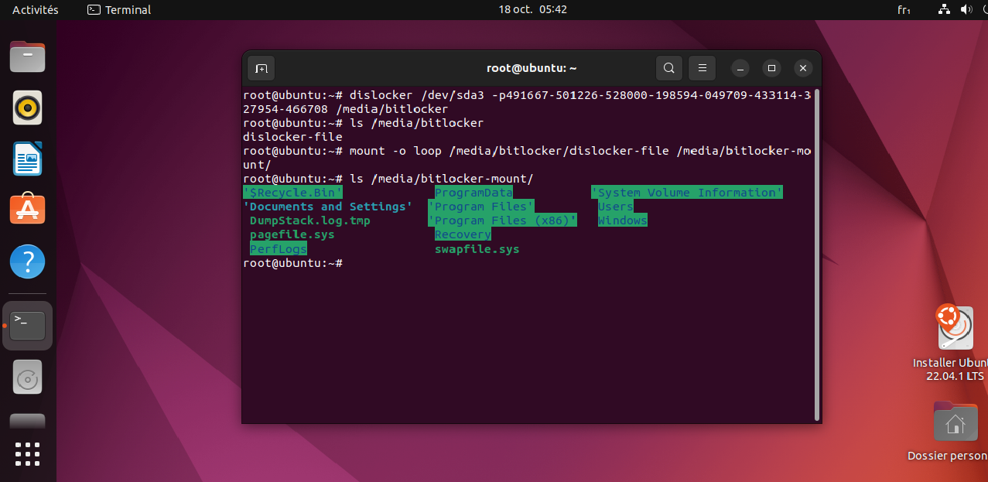Expand the fr keyboard layout selector
This screenshot has width=988, height=482.
pyautogui.click(x=904, y=9)
